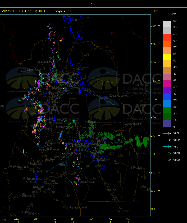Click the white VBCP arrow icon
This screenshot has height=223, width=187.
click(167, 133)
